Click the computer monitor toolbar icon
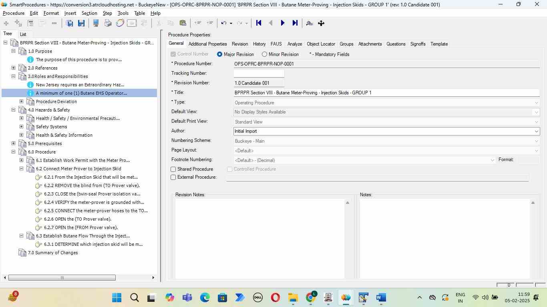 [96, 23]
